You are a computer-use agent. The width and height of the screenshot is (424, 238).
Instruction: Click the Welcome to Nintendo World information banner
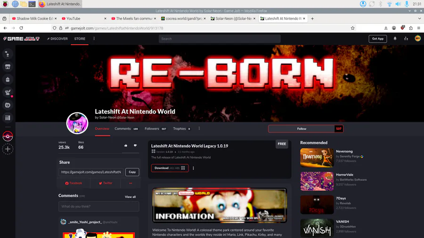[x=220, y=205]
